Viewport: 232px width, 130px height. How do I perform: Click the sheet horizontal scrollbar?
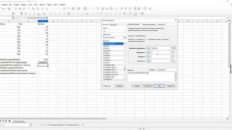coord(53,118)
